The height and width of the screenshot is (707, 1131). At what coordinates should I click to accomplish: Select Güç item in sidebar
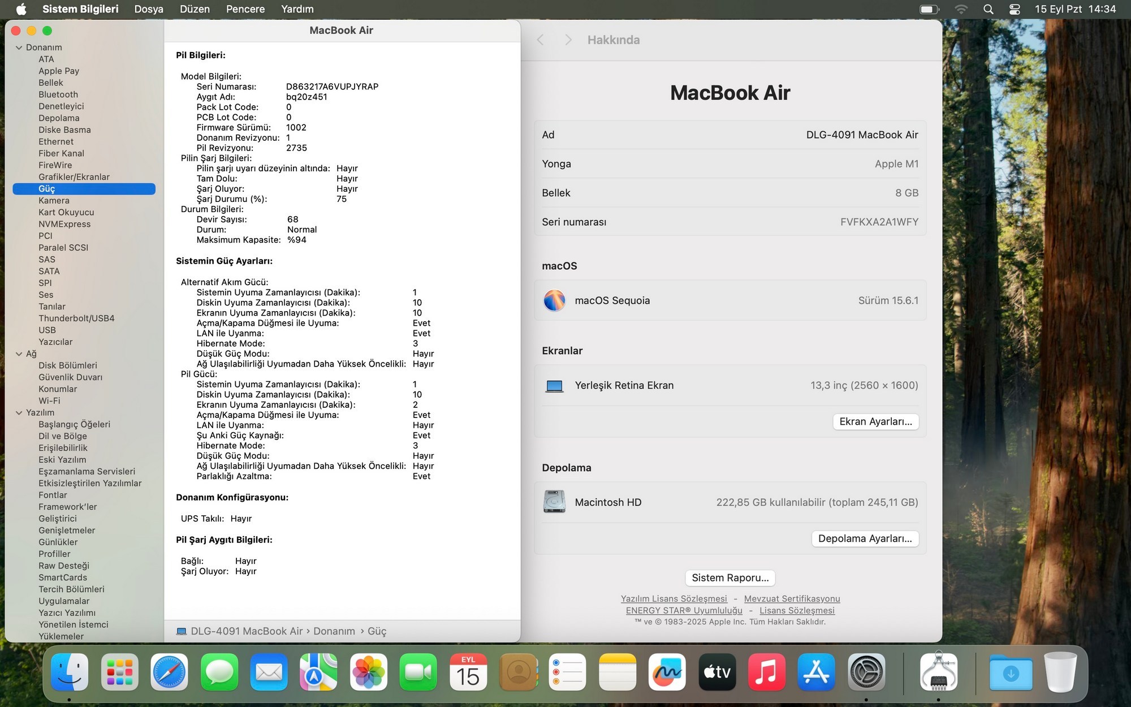[x=84, y=189]
